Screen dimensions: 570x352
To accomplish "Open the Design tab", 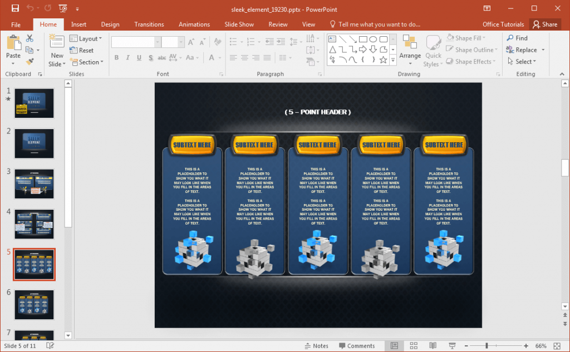I will (110, 24).
